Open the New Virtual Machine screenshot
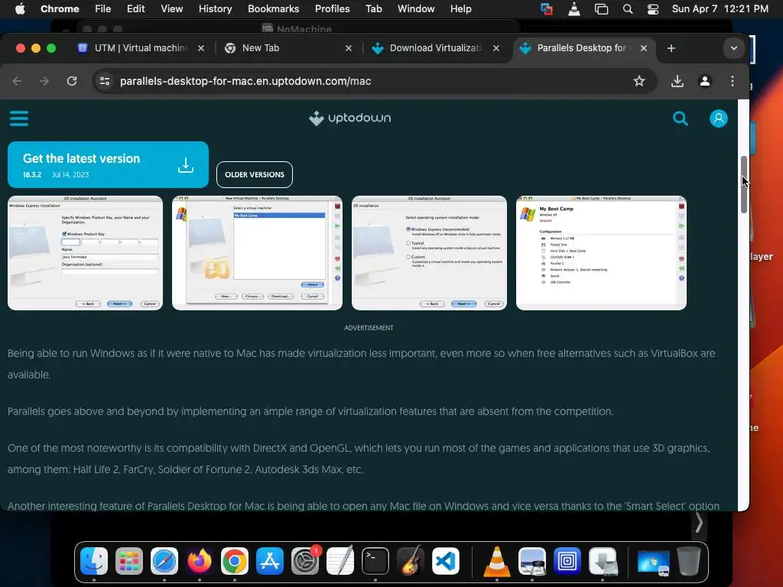This screenshot has width=783, height=587. coord(257,253)
